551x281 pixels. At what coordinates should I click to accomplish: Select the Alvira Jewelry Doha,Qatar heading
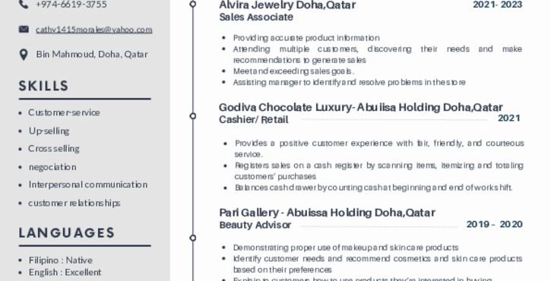pyautogui.click(x=287, y=5)
